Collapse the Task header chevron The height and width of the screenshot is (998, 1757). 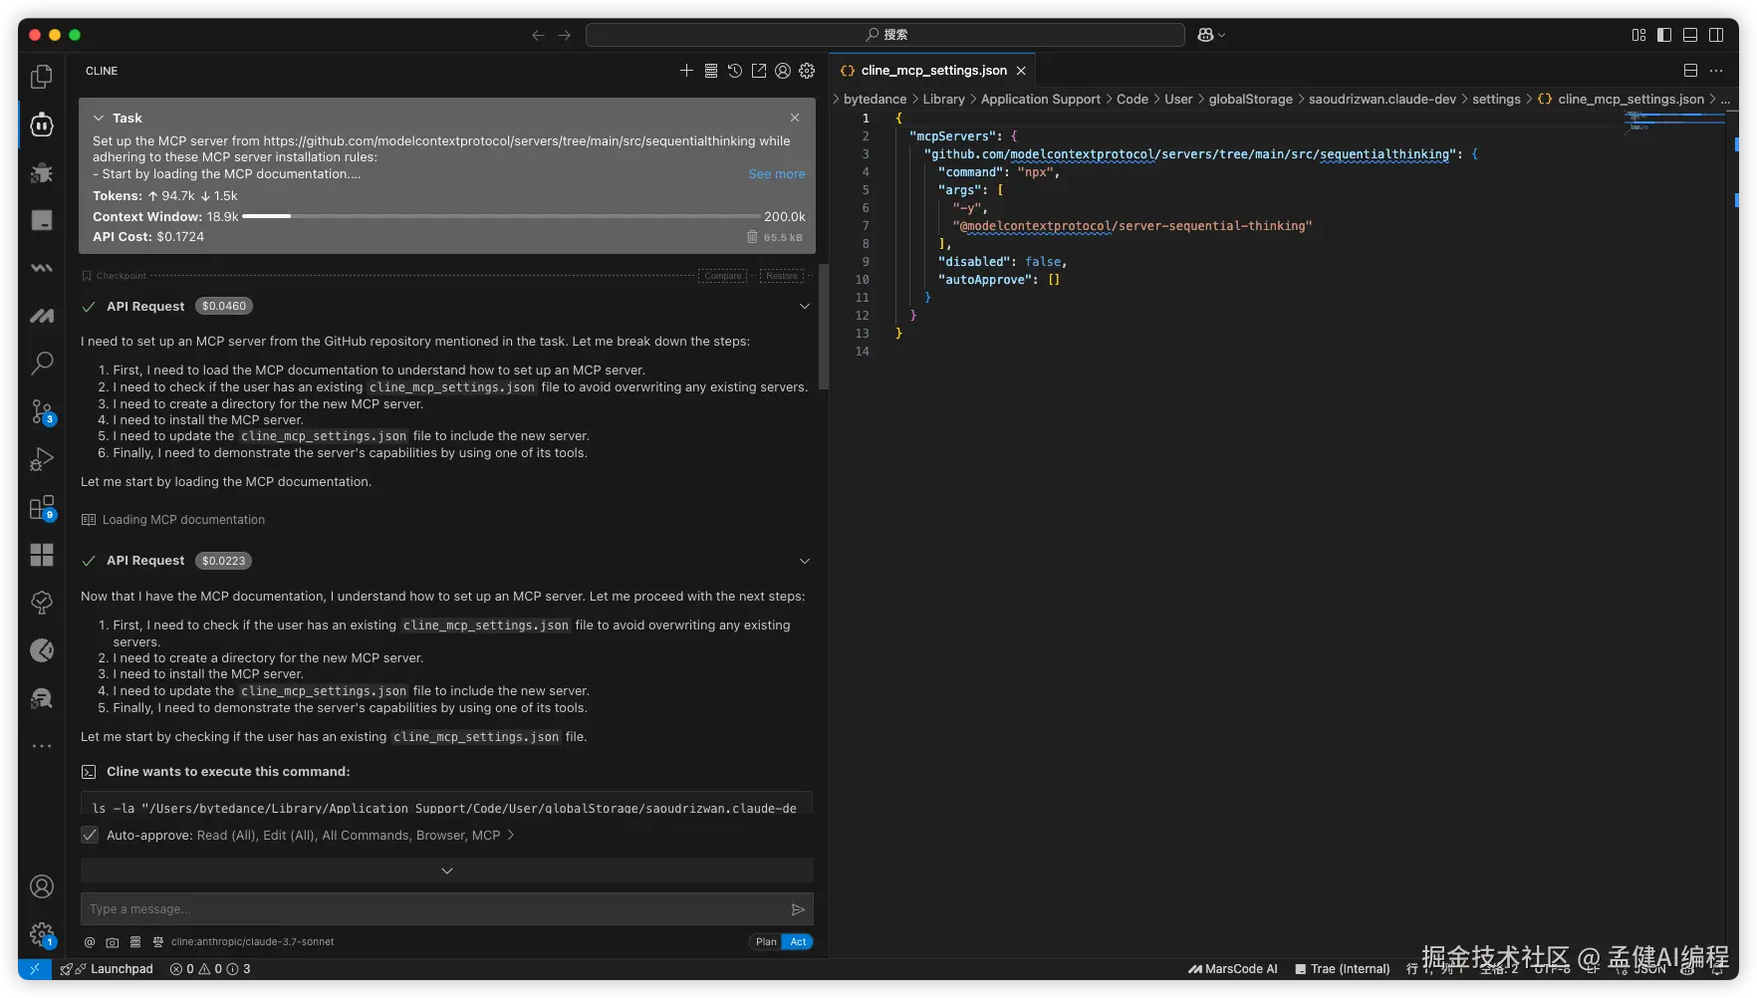point(99,118)
